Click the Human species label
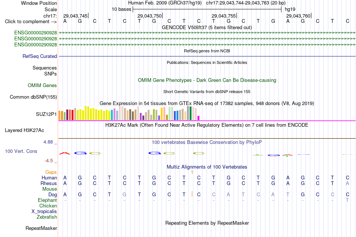 pos(49,178)
